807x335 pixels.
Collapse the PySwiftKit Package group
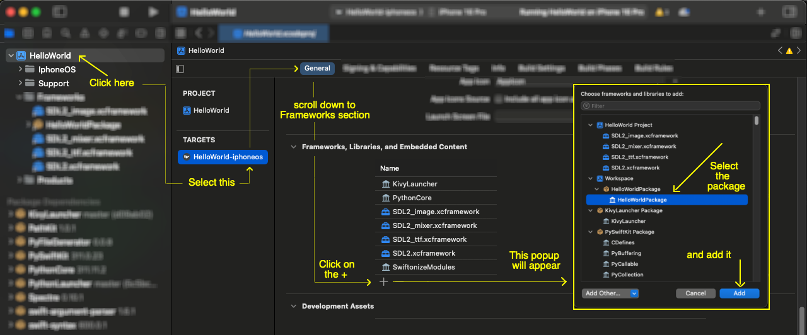coord(591,232)
